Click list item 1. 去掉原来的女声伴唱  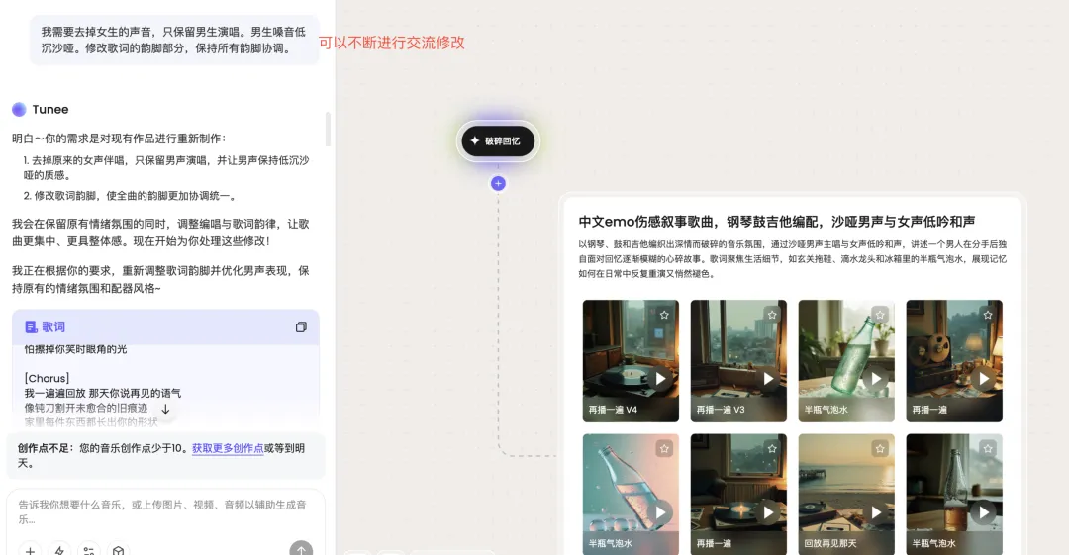[165, 168]
